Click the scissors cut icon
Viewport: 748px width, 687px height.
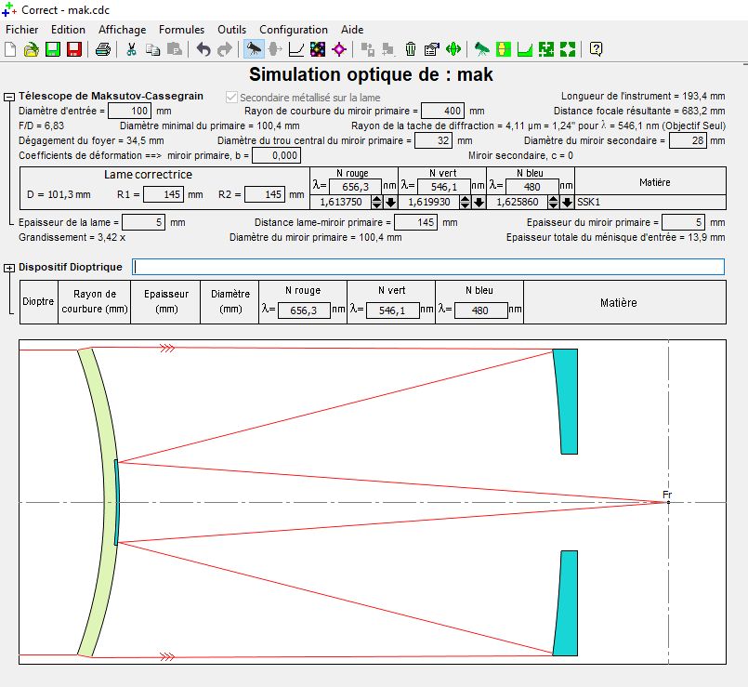pos(132,49)
